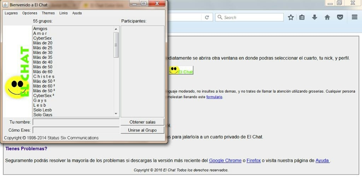Open the Firefox downloads arrow

point(314,17)
